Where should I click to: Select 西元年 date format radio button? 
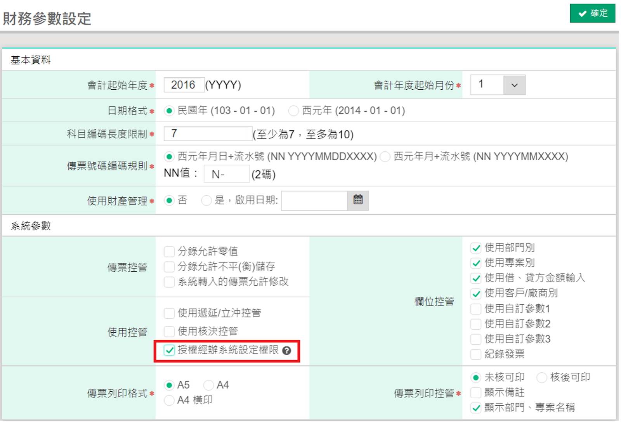[x=293, y=111]
